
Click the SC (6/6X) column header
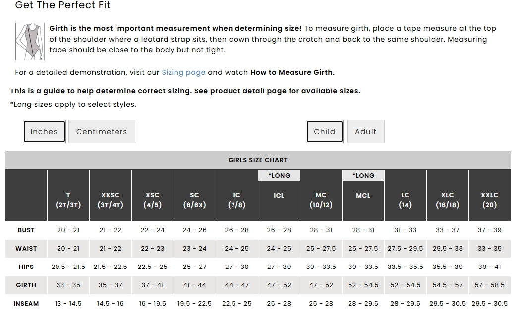click(194, 196)
